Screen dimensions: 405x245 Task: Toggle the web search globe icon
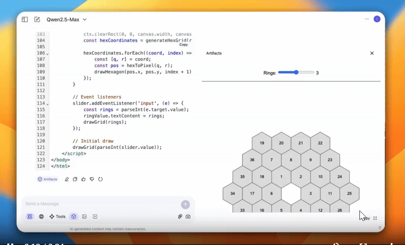pos(42,216)
